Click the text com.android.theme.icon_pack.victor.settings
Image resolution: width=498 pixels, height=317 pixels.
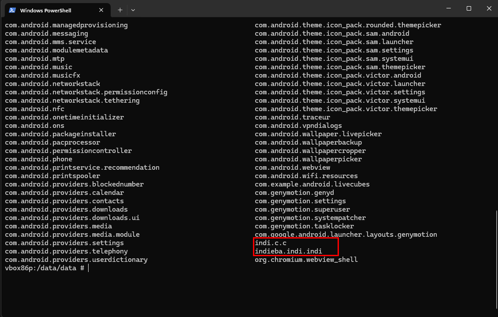pyautogui.click(x=340, y=92)
